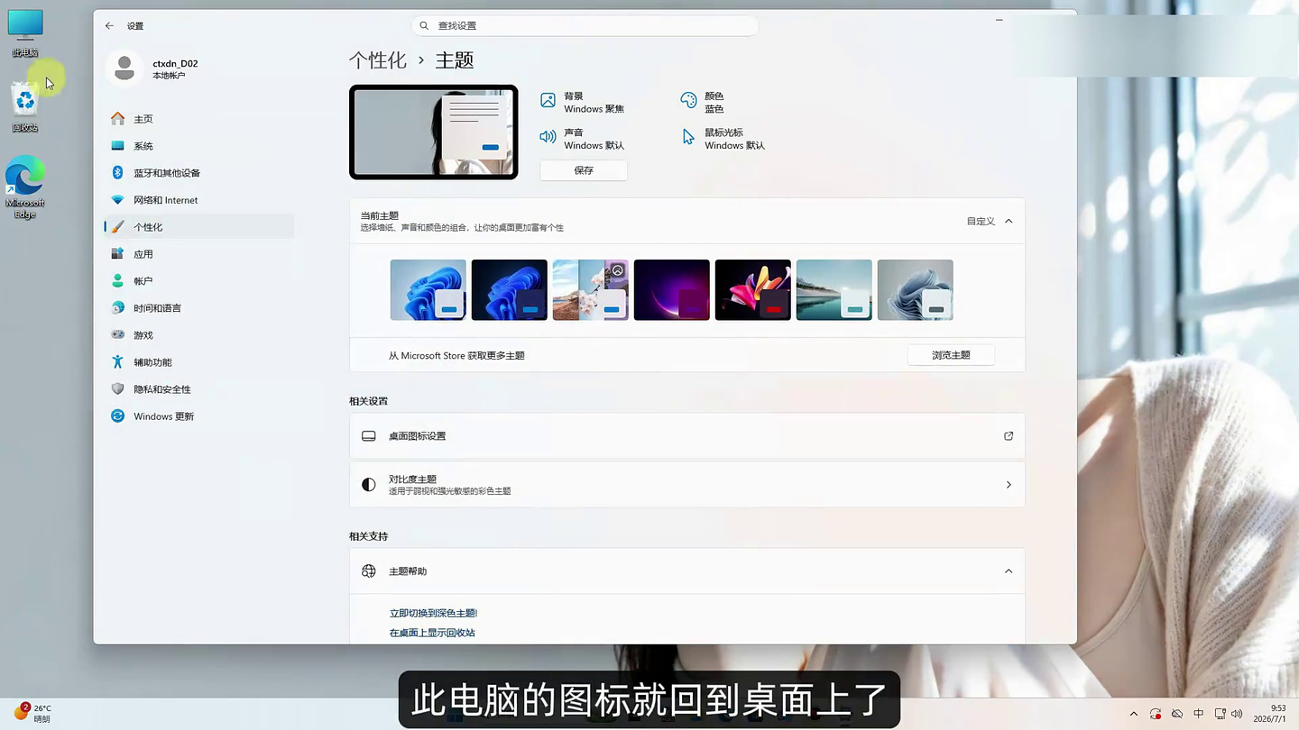This screenshot has width=1299, height=730.
Task: Open 桌面图标设置 desktop icon settings
Action: pos(687,436)
